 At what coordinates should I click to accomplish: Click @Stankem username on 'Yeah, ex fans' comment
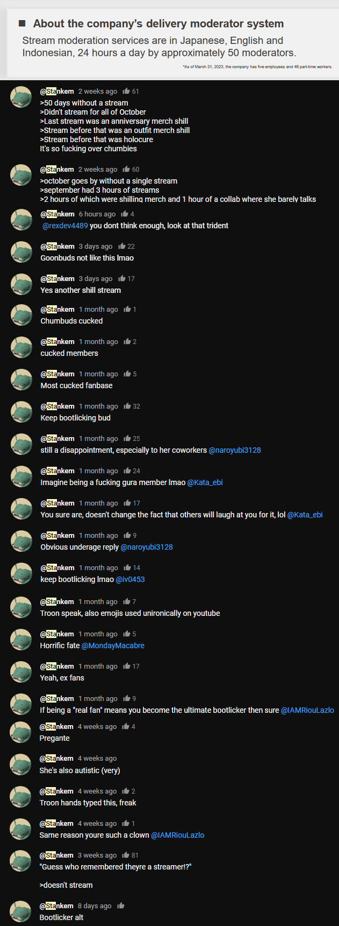pyautogui.click(x=56, y=666)
